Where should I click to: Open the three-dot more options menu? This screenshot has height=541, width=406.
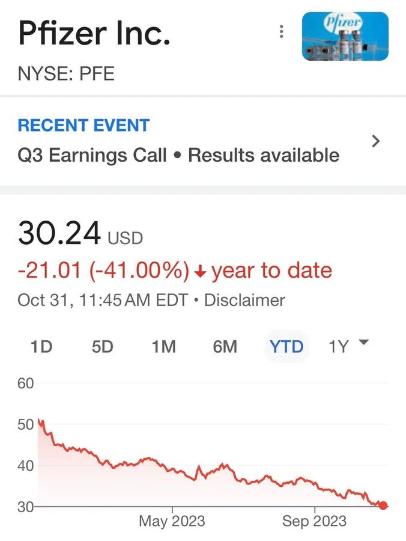[282, 32]
